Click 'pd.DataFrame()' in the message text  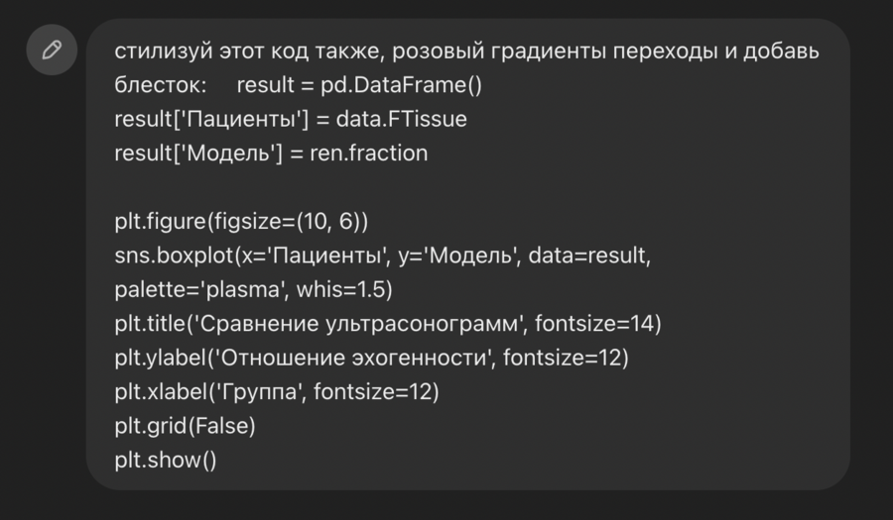click(x=401, y=85)
